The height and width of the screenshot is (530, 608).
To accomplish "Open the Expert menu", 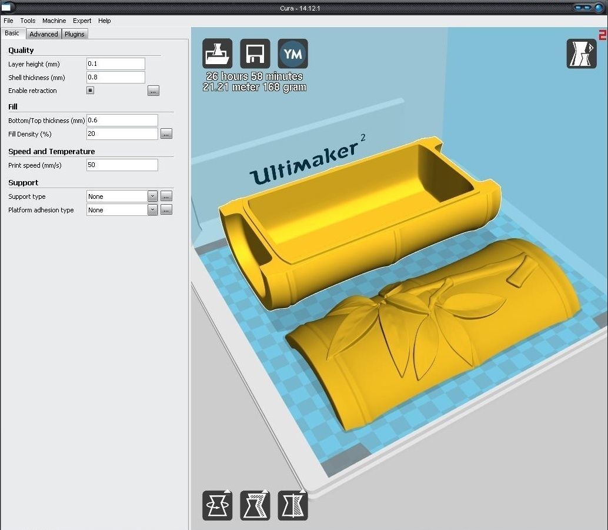I will [82, 21].
